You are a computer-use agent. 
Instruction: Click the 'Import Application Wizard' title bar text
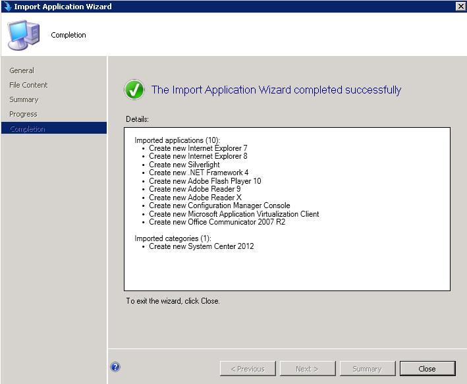click(63, 6)
